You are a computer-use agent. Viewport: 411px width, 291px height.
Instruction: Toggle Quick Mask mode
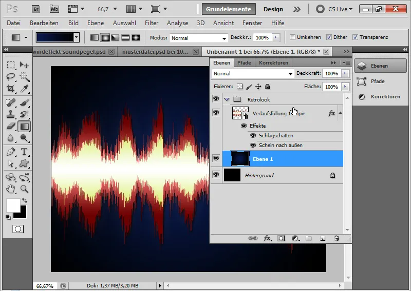click(x=18, y=229)
